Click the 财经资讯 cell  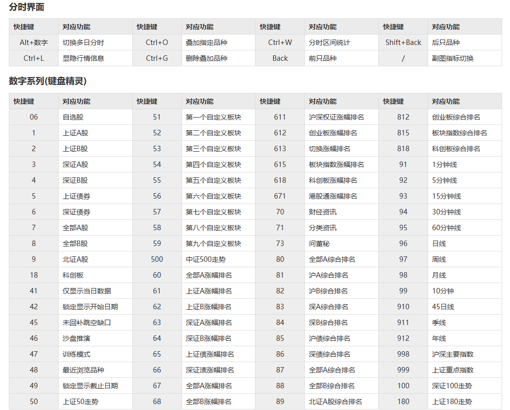click(x=341, y=212)
